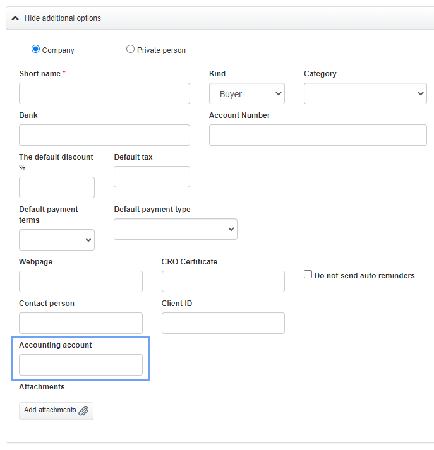Click the paperclip attachment icon

click(x=83, y=411)
